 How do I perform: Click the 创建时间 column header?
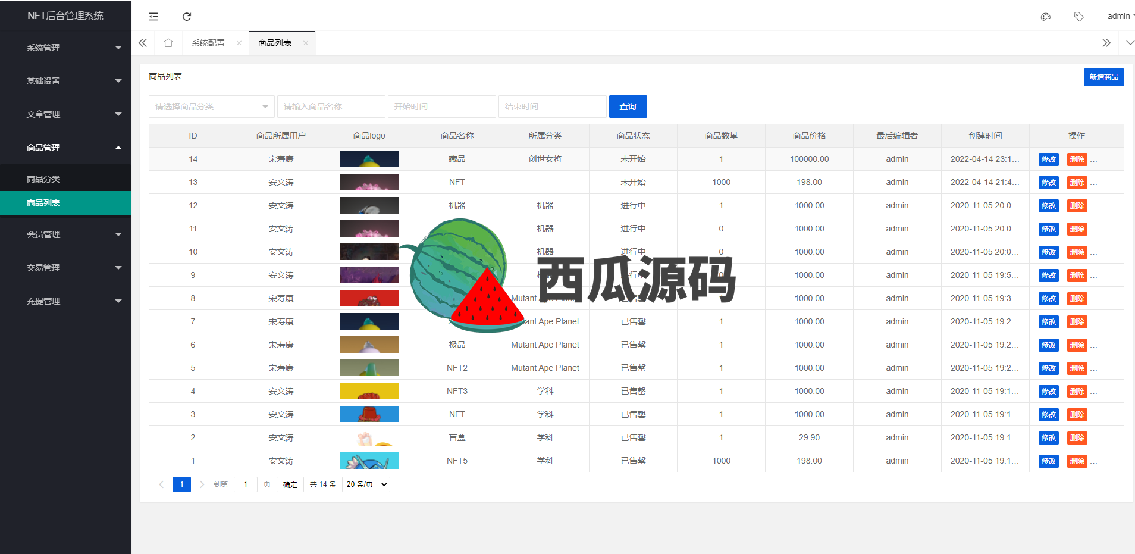pyautogui.click(x=985, y=136)
